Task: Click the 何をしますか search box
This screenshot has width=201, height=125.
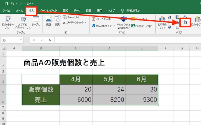Action: (x=133, y=11)
